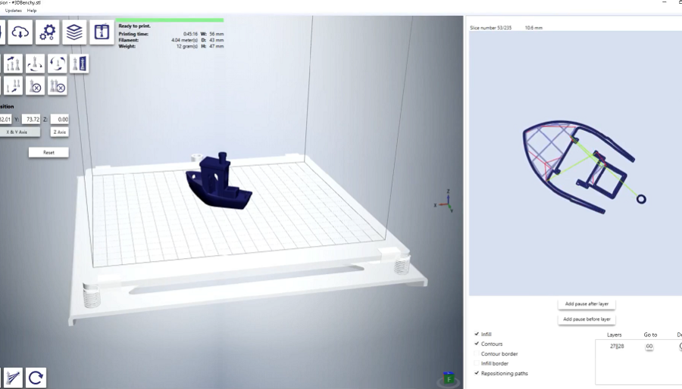Image resolution: width=682 pixels, height=389 pixels.
Task: Click the Reset position button
Action: (x=48, y=152)
